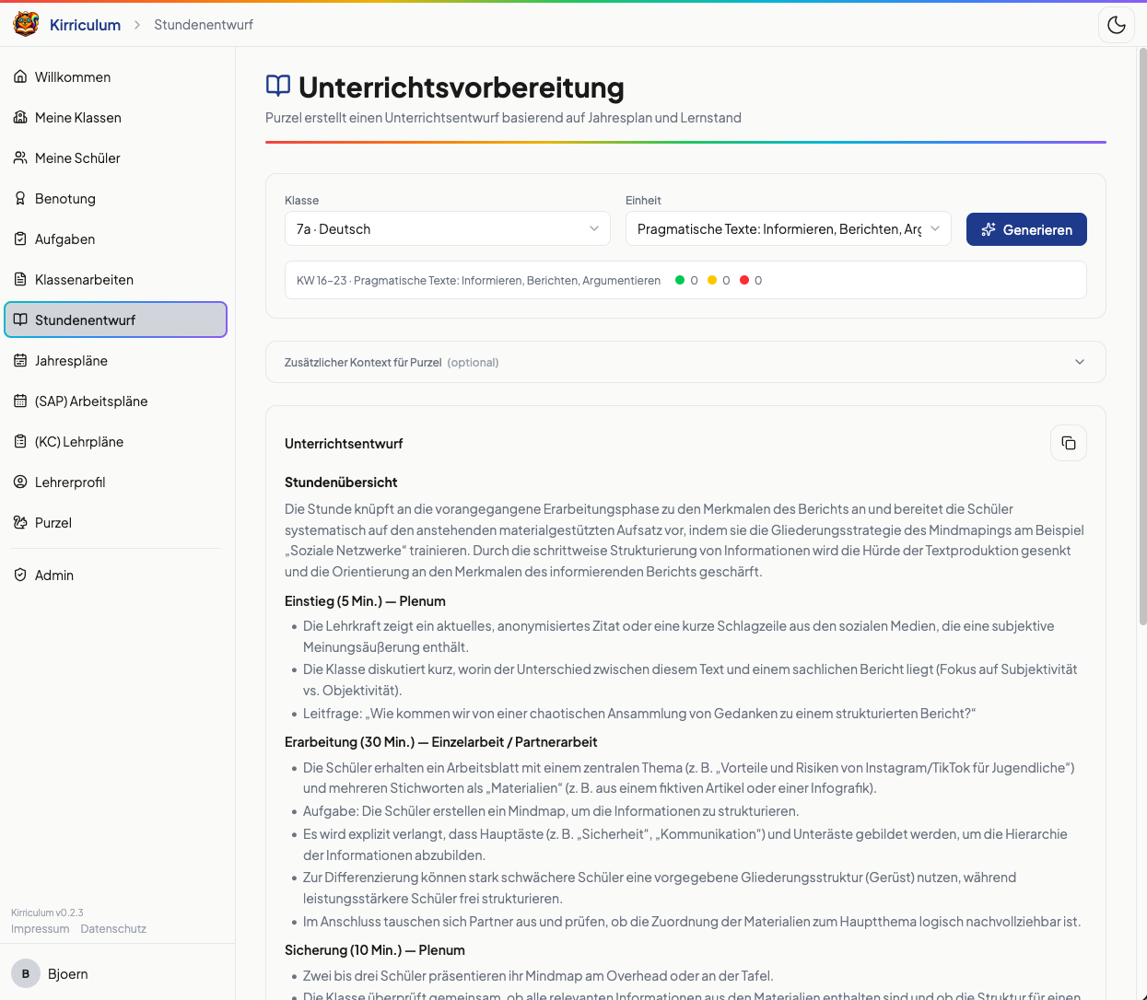Navigate to Benotung
Viewport: 1147px width, 1000px height.
pos(116,198)
